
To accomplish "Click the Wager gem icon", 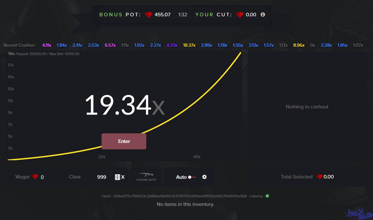I will click(35, 177).
